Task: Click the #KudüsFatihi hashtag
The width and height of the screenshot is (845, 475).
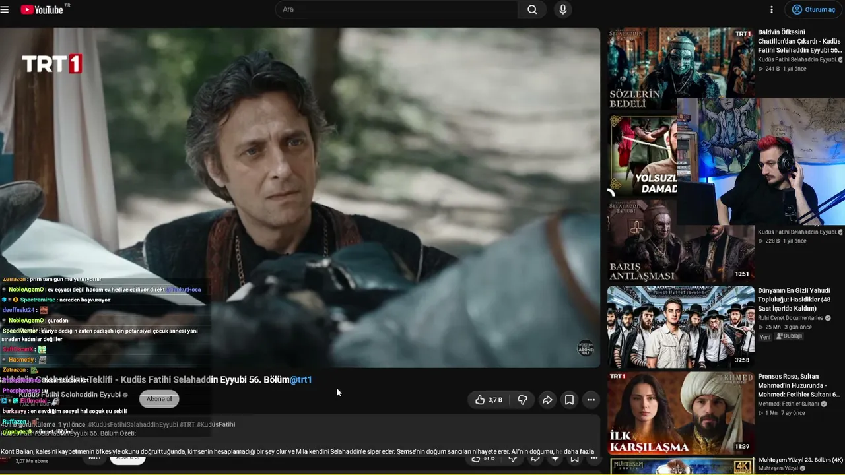Action: coord(216,424)
